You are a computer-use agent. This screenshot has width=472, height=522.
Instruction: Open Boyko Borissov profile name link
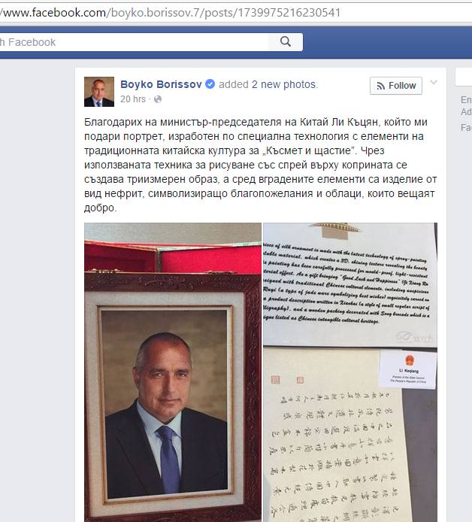(x=161, y=84)
